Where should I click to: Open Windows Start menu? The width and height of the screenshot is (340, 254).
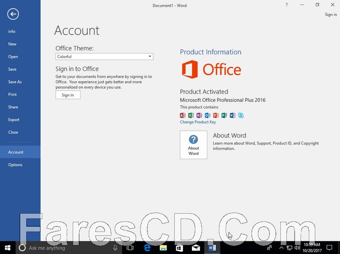[x=7, y=248]
